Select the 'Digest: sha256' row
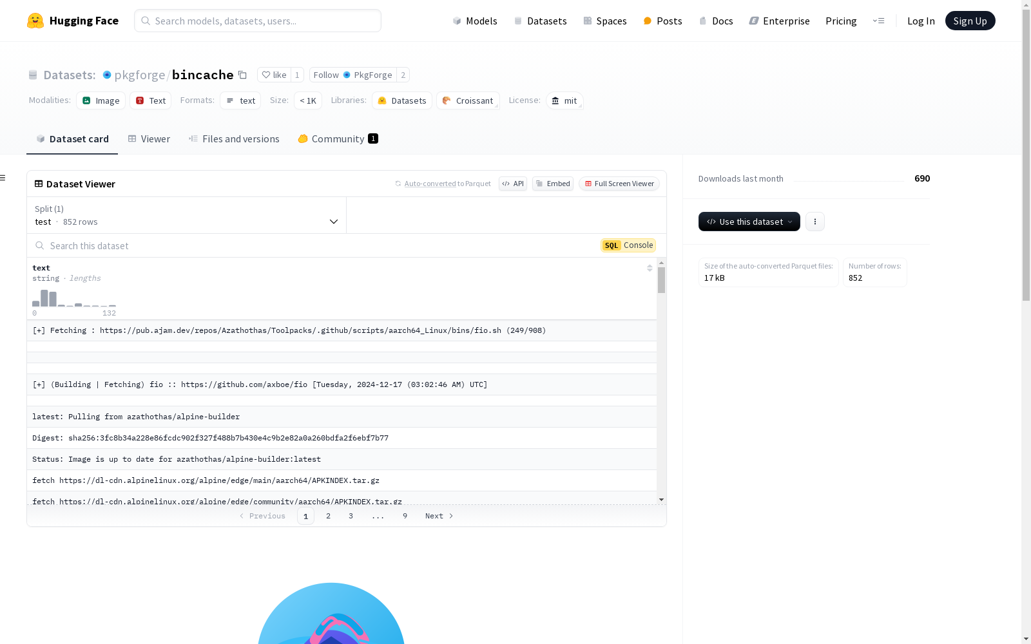This screenshot has height=644, width=1031. click(342, 438)
